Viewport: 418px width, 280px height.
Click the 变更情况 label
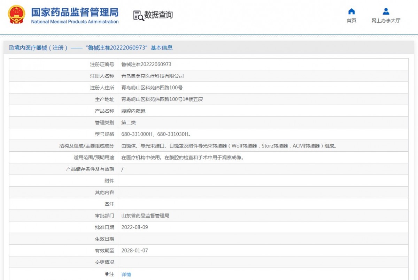pos(104,262)
